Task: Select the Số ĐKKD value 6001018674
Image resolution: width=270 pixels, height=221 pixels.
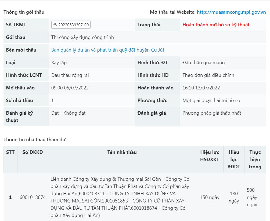Action: point(33,197)
